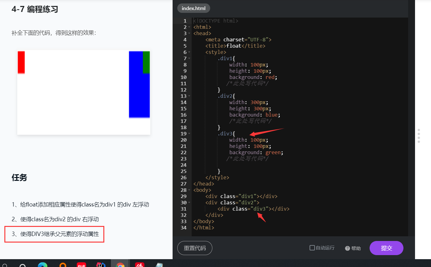The image size is (431, 267).
Task: Click the div class="div1" line
Action: (241, 196)
